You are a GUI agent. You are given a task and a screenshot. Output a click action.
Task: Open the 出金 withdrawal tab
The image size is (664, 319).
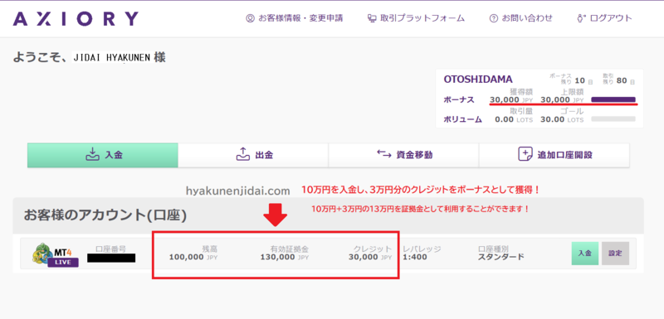click(x=253, y=155)
